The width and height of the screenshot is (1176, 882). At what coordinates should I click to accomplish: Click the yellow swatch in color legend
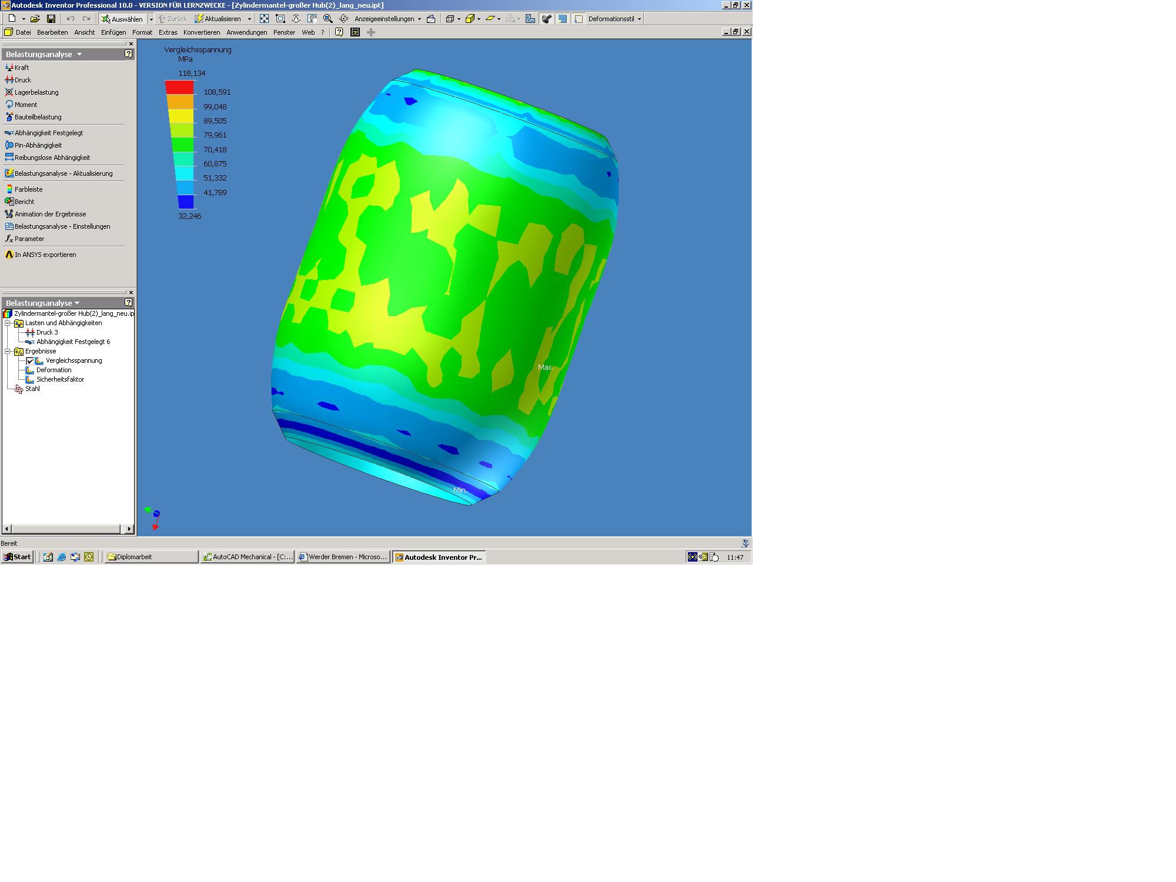point(181,116)
